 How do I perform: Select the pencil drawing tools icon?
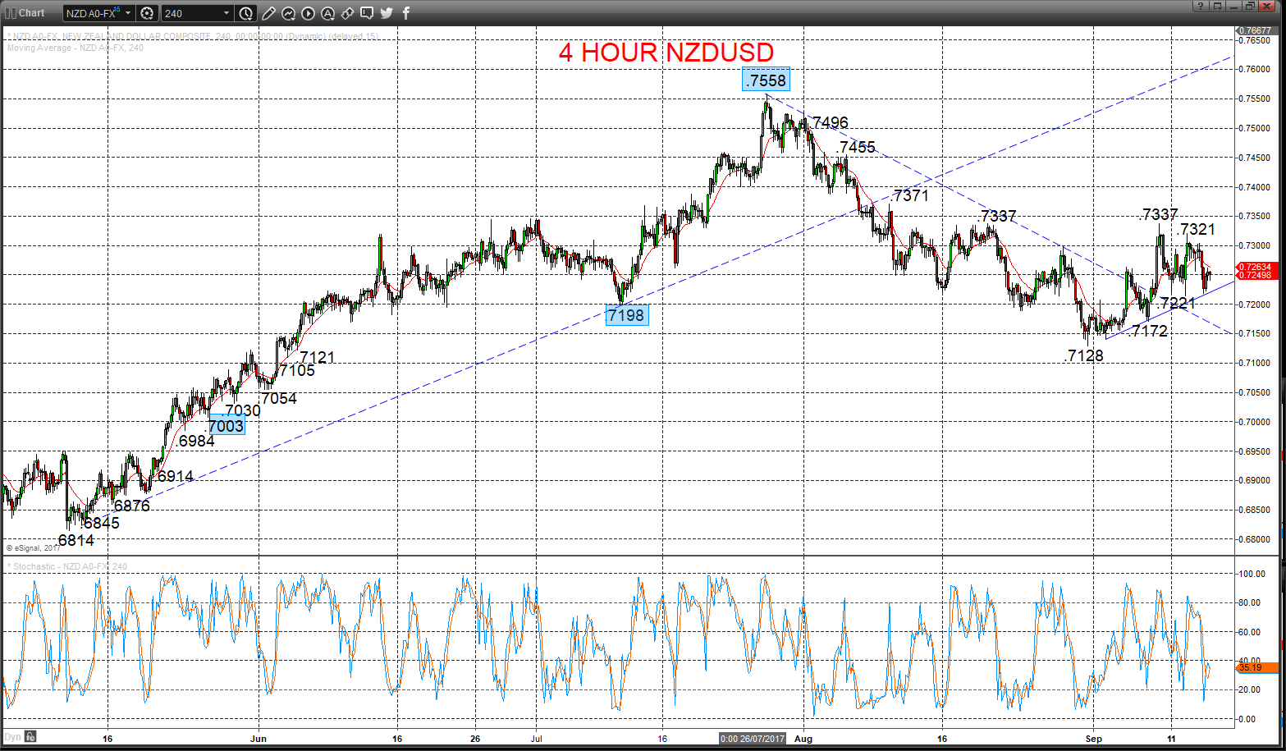pyautogui.click(x=268, y=13)
